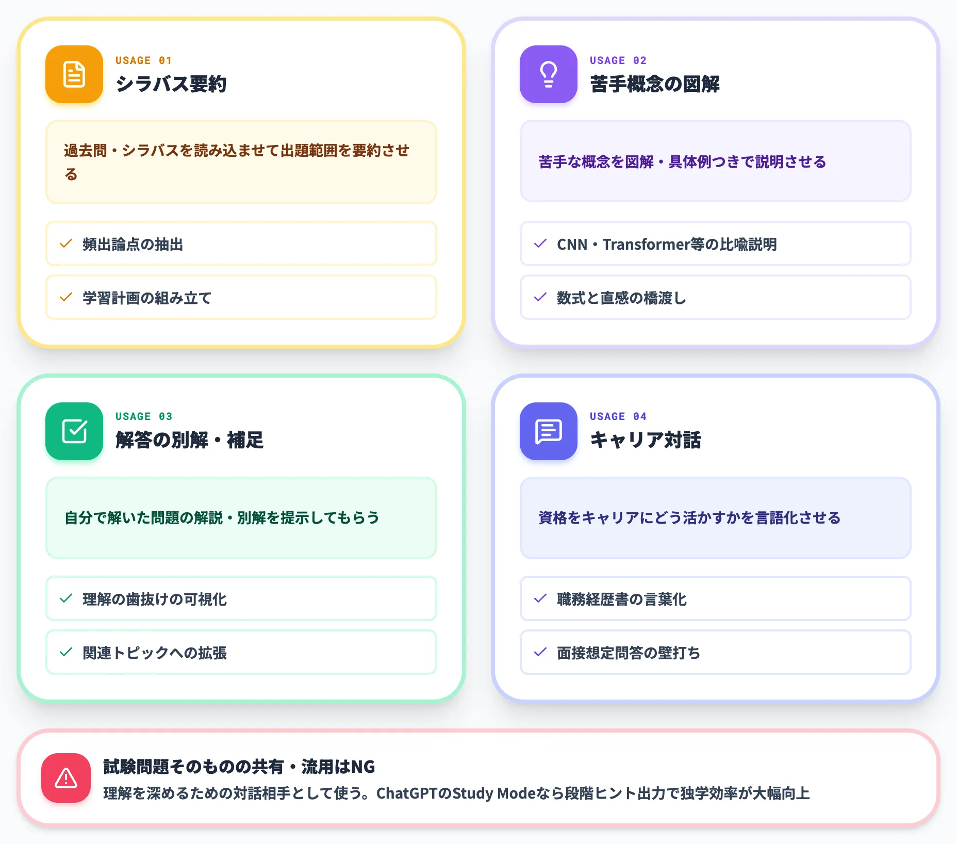
Task: Select the USAGE 04 label
Action: (x=618, y=416)
